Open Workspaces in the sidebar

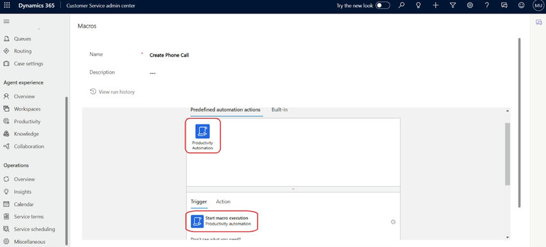[x=27, y=109]
